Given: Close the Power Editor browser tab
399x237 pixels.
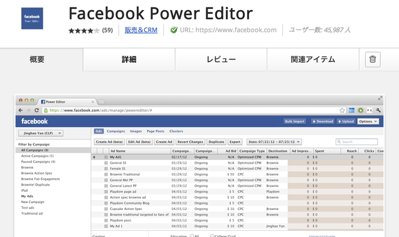Looking at the screenshot, I should pos(93,102).
